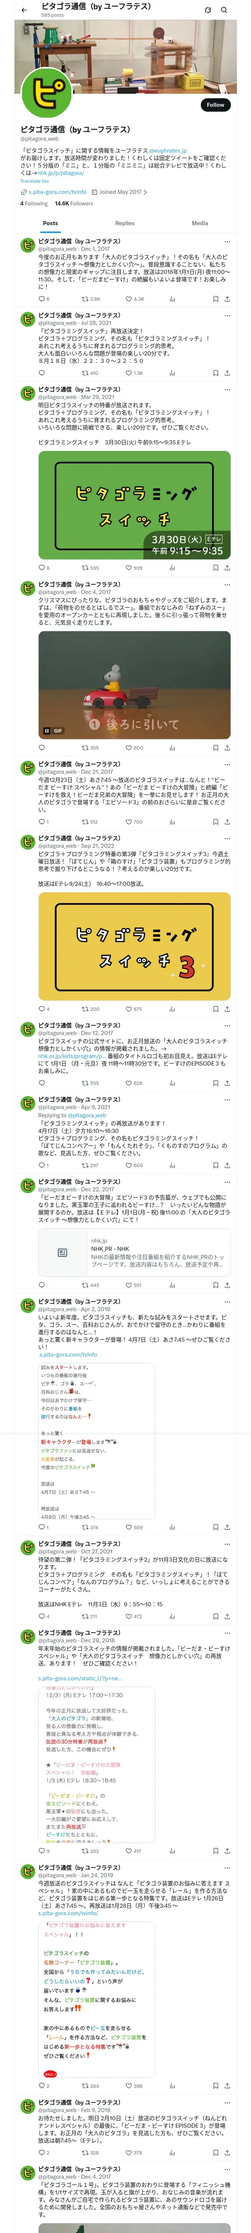Share the Jul 28, 2021 post
This screenshot has width=251, height=2233.
pyautogui.click(x=227, y=373)
